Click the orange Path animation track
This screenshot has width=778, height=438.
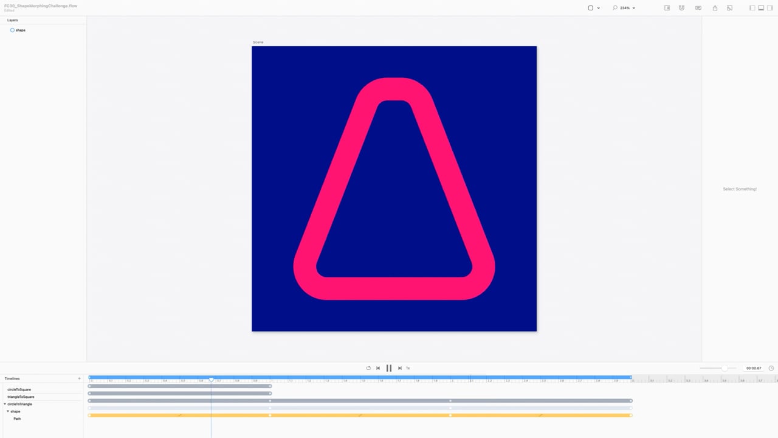coord(360,415)
